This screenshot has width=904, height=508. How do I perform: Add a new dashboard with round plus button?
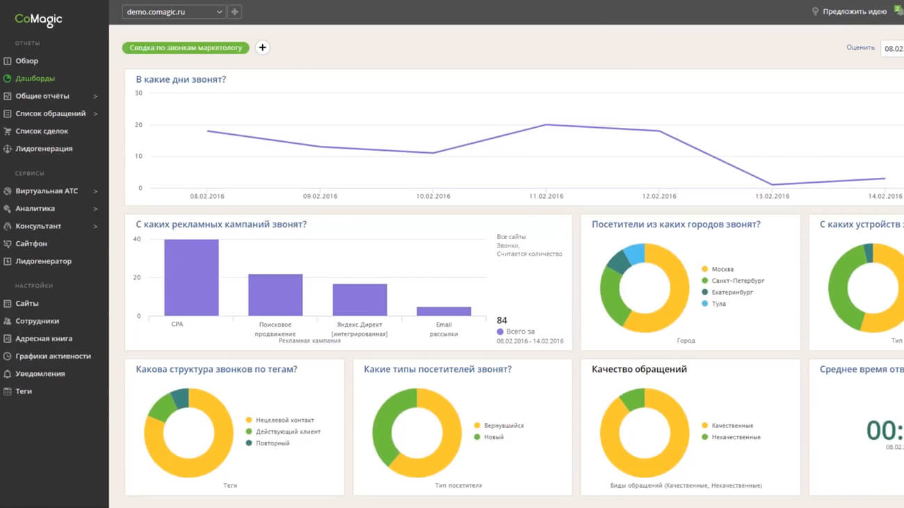pyautogui.click(x=262, y=48)
